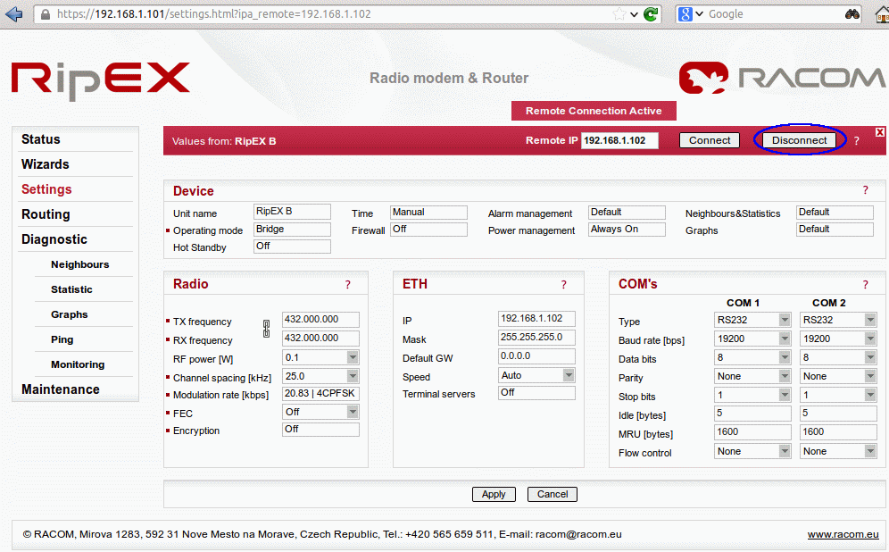This screenshot has height=552, width=889.
Task: Click the padlock security icon in the address bar
Action: pos(46,14)
